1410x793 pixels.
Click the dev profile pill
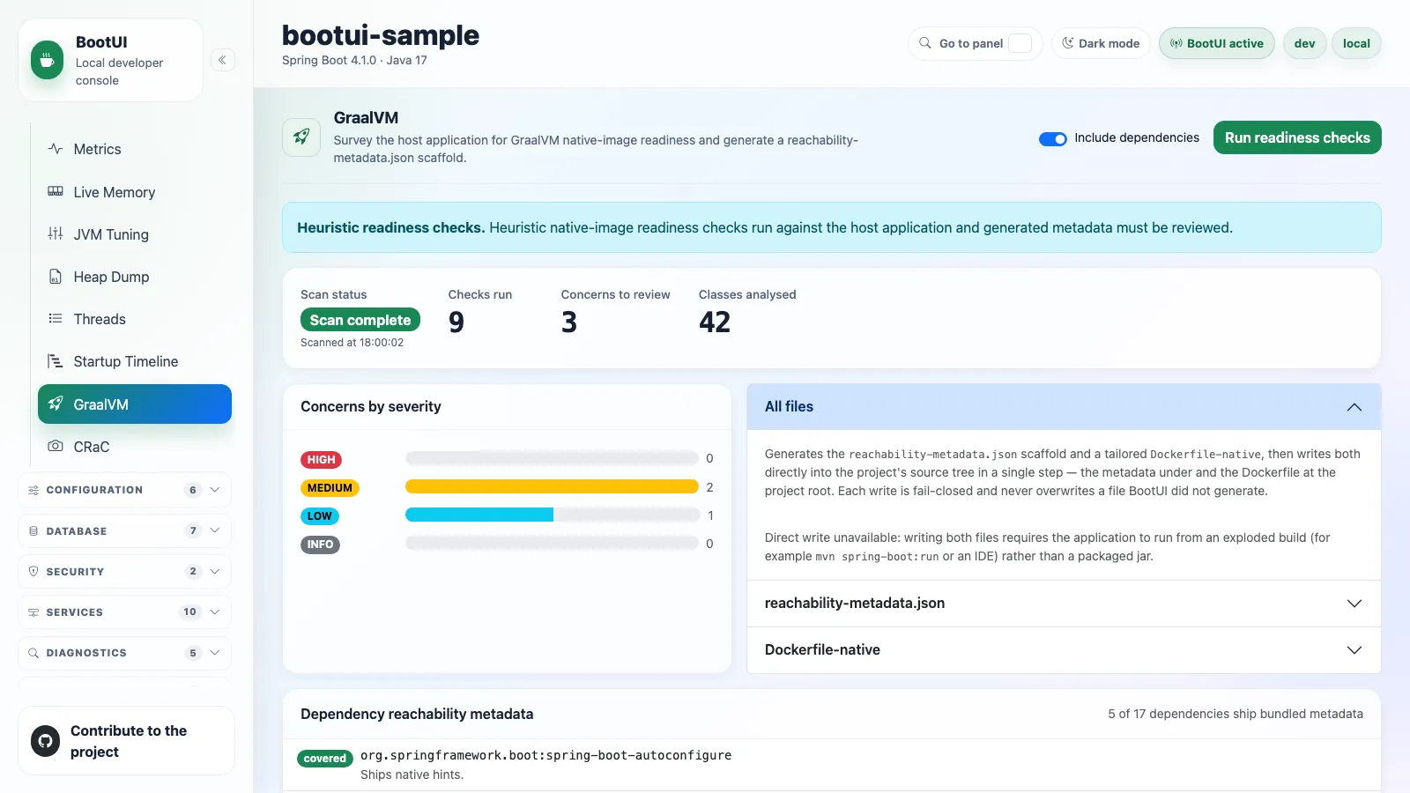[x=1304, y=43]
